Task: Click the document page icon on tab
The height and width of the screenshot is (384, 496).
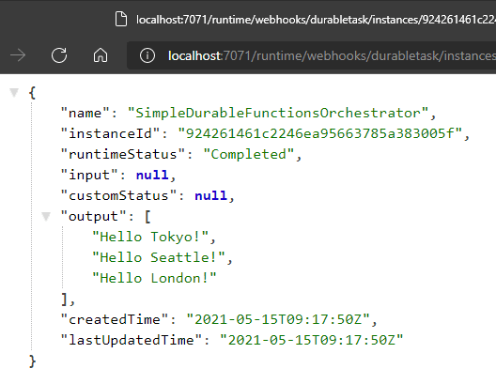Action: pyautogui.click(x=121, y=20)
